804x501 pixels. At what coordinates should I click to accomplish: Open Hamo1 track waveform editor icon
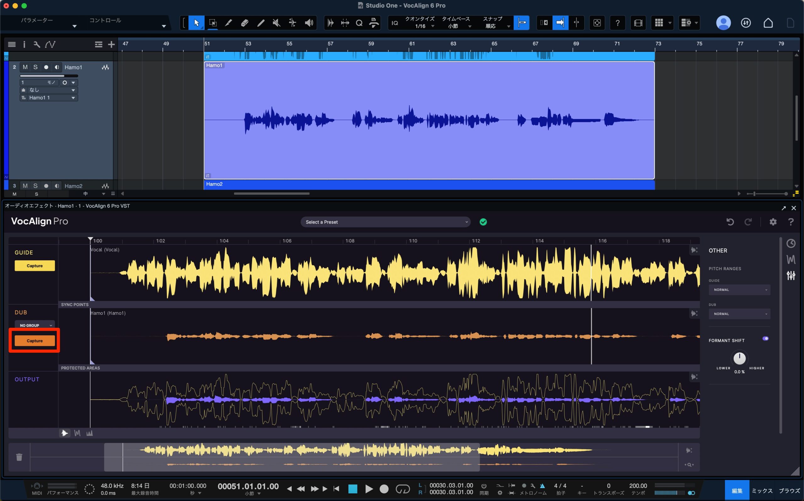[x=106, y=67]
